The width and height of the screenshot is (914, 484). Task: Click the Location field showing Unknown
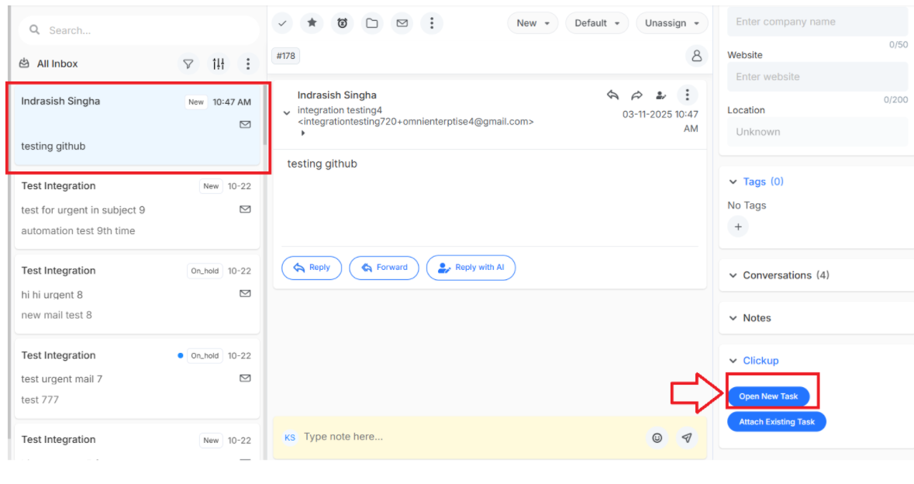[x=817, y=132]
